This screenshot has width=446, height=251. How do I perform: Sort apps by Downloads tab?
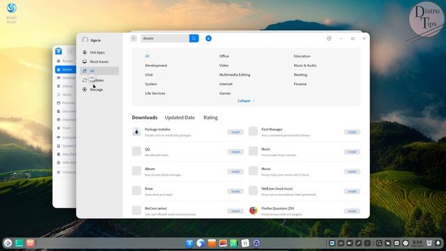click(144, 118)
